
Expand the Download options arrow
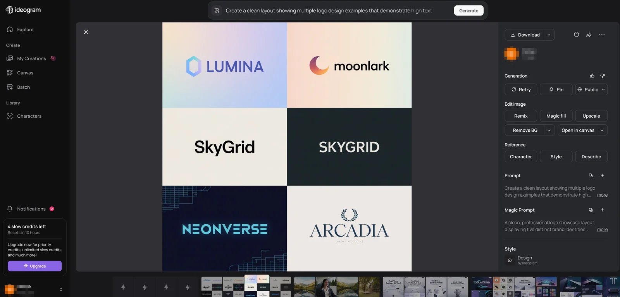coord(549,35)
